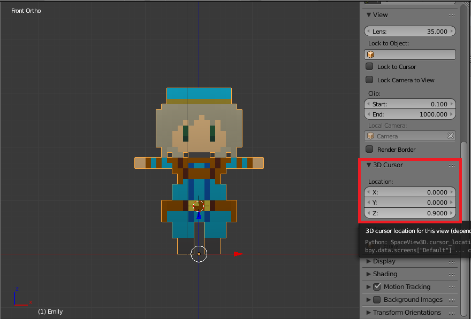The height and width of the screenshot is (319, 471).
Task: Click View panel drag grip icon
Action: (452, 15)
